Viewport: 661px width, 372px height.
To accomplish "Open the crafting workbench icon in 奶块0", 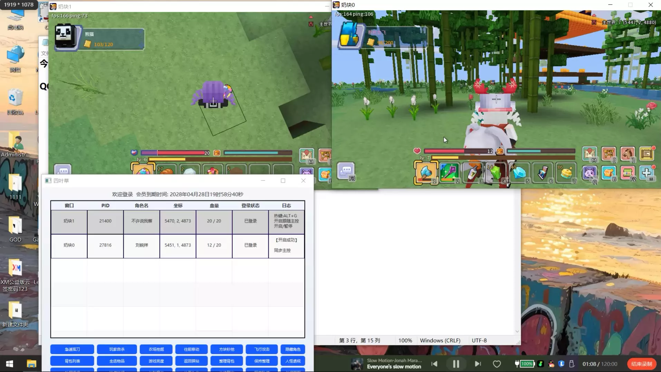I will pos(609,154).
